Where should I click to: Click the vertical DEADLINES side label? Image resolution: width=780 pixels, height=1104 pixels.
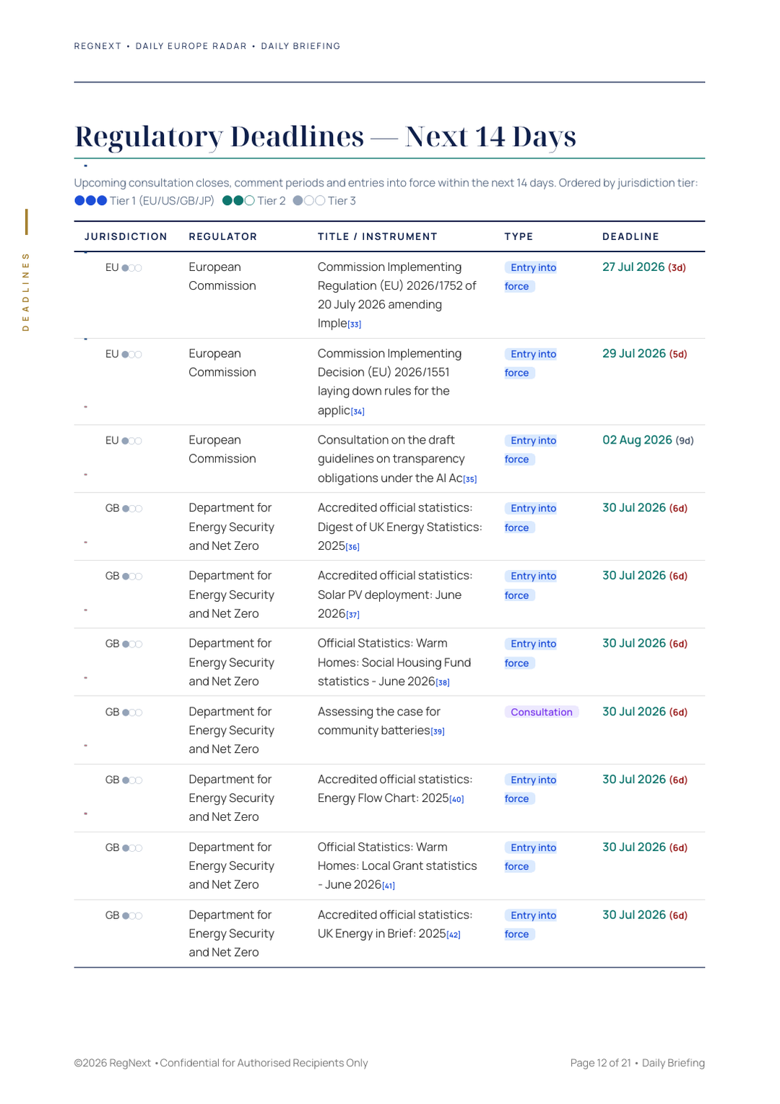click(x=26, y=291)
